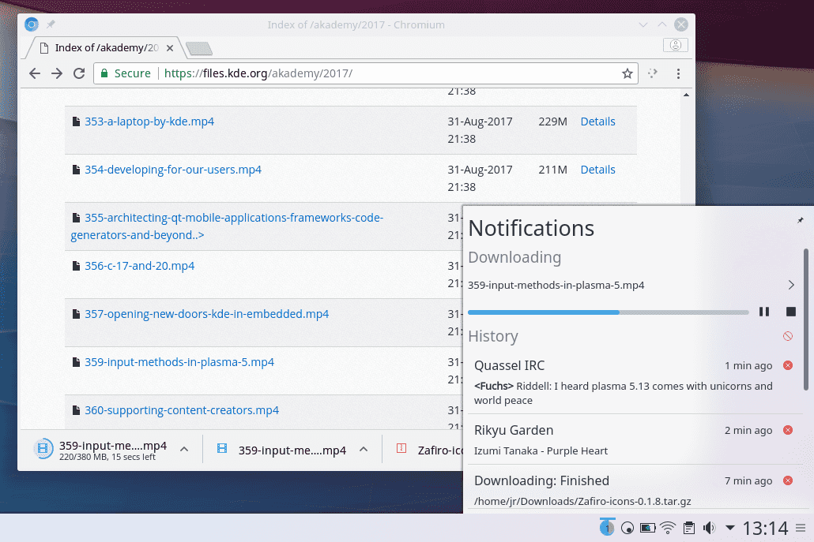Viewport: 814px width, 542px height.
Task: Open Chromium's three-dot menu
Action: pos(679,73)
